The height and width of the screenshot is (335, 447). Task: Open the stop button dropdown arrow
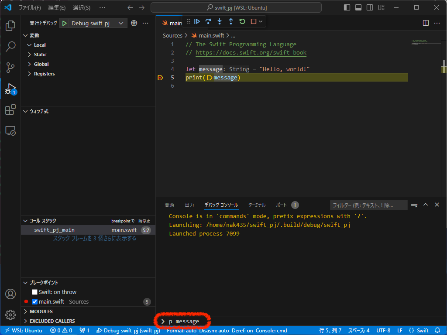(x=261, y=22)
